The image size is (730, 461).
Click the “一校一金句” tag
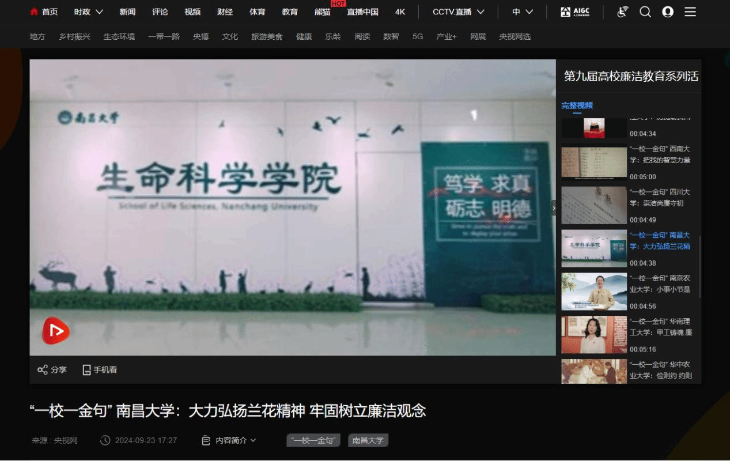click(313, 440)
